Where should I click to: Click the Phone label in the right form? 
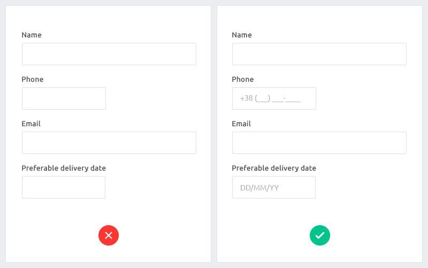pyautogui.click(x=243, y=79)
